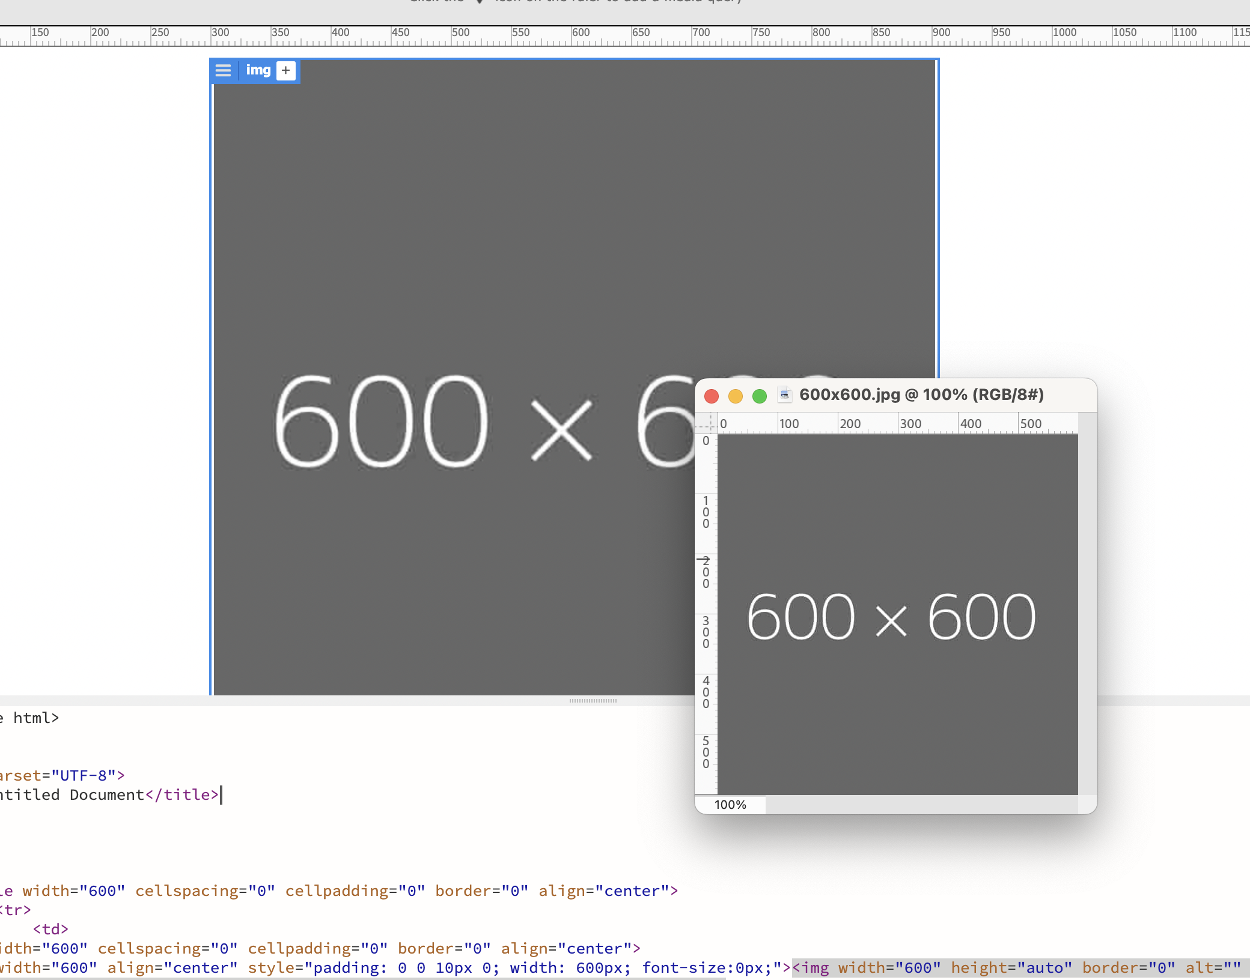This screenshot has height=980, width=1250.
Task: Click the 100% zoom indicator in the image viewer
Action: pyautogui.click(x=731, y=804)
